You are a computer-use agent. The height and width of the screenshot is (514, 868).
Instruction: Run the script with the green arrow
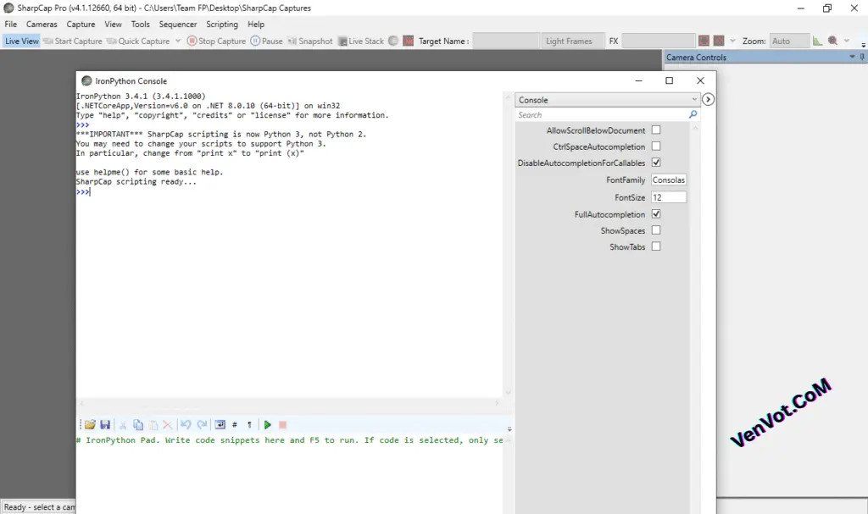pos(268,424)
